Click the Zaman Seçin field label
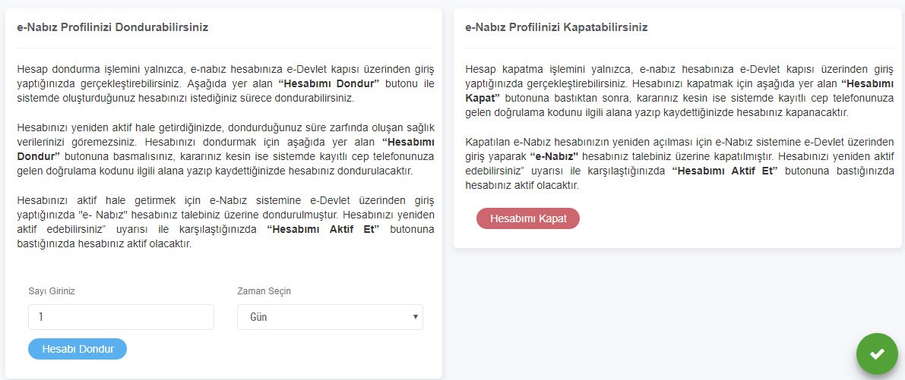Screen dimensions: 905x380 coord(264,291)
